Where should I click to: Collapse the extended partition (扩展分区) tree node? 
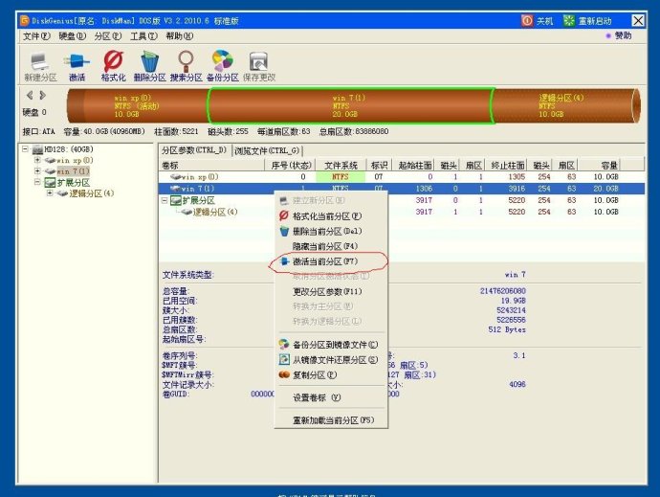[x=37, y=182]
